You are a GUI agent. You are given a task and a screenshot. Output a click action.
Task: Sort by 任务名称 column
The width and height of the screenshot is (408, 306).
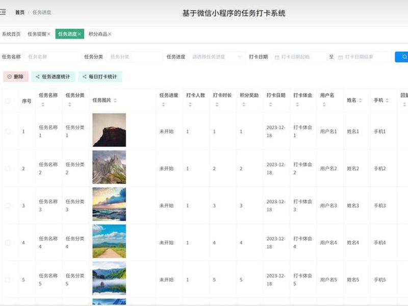tap(43, 105)
